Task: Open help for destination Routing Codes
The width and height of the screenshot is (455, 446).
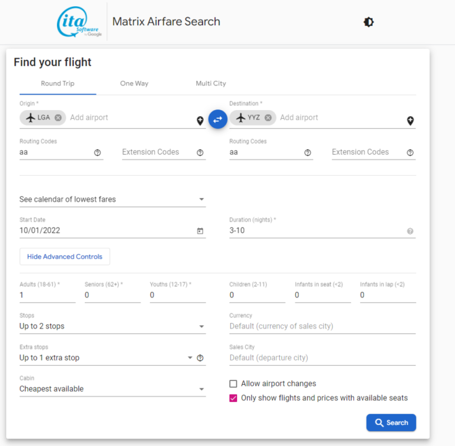Action: pos(308,153)
